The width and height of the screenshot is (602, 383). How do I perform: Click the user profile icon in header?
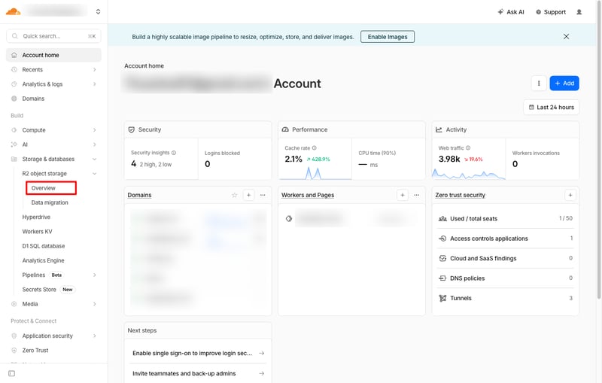[x=579, y=12]
